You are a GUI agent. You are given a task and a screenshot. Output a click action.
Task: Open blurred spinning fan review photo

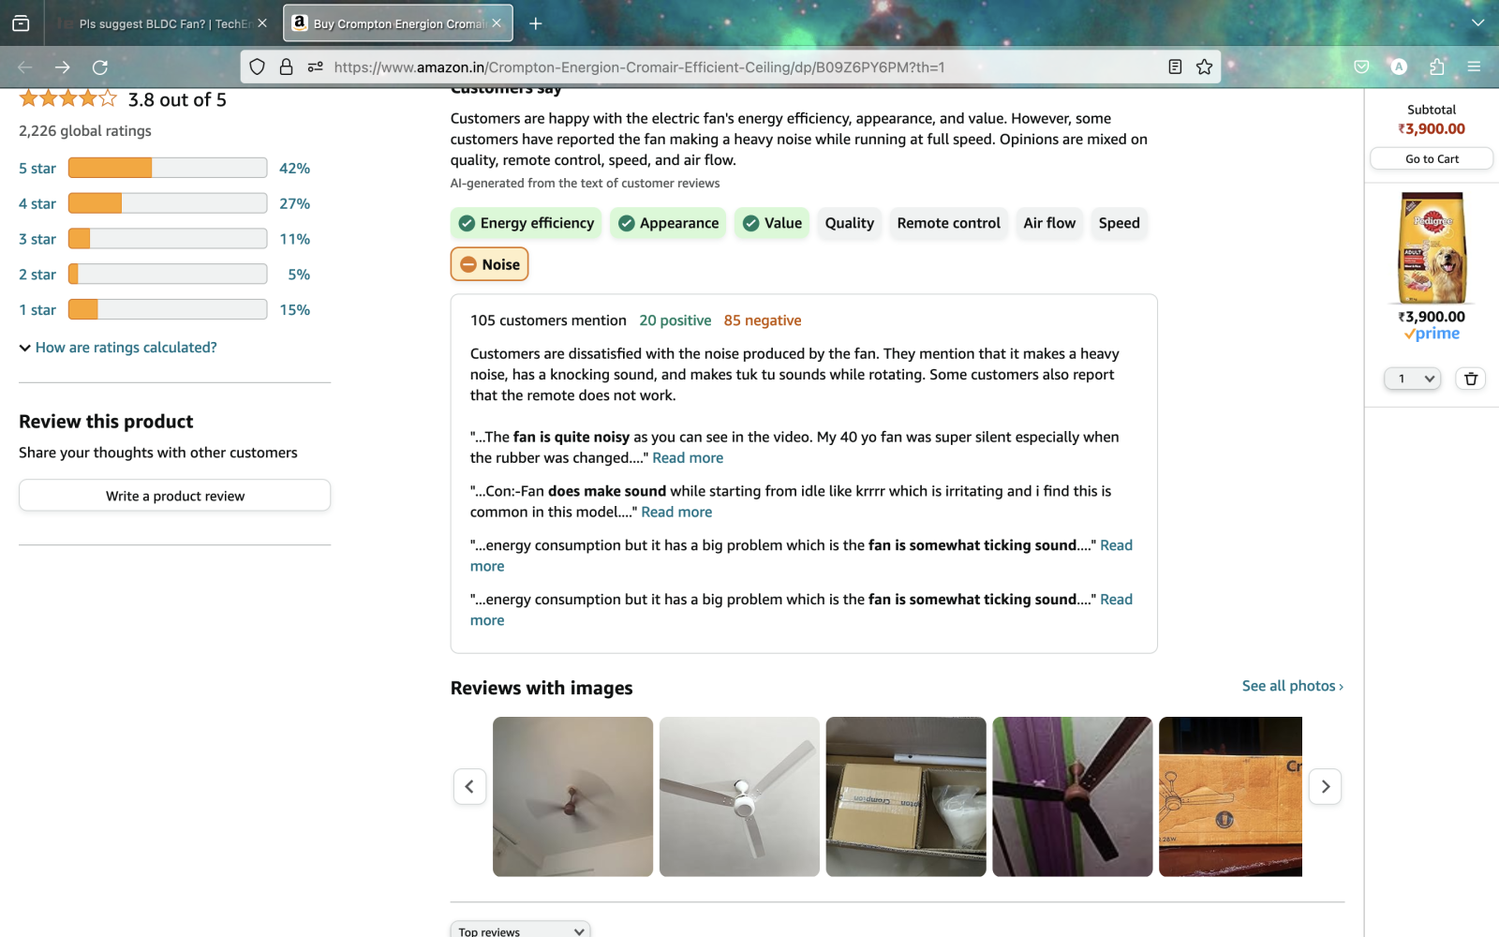[x=572, y=796]
